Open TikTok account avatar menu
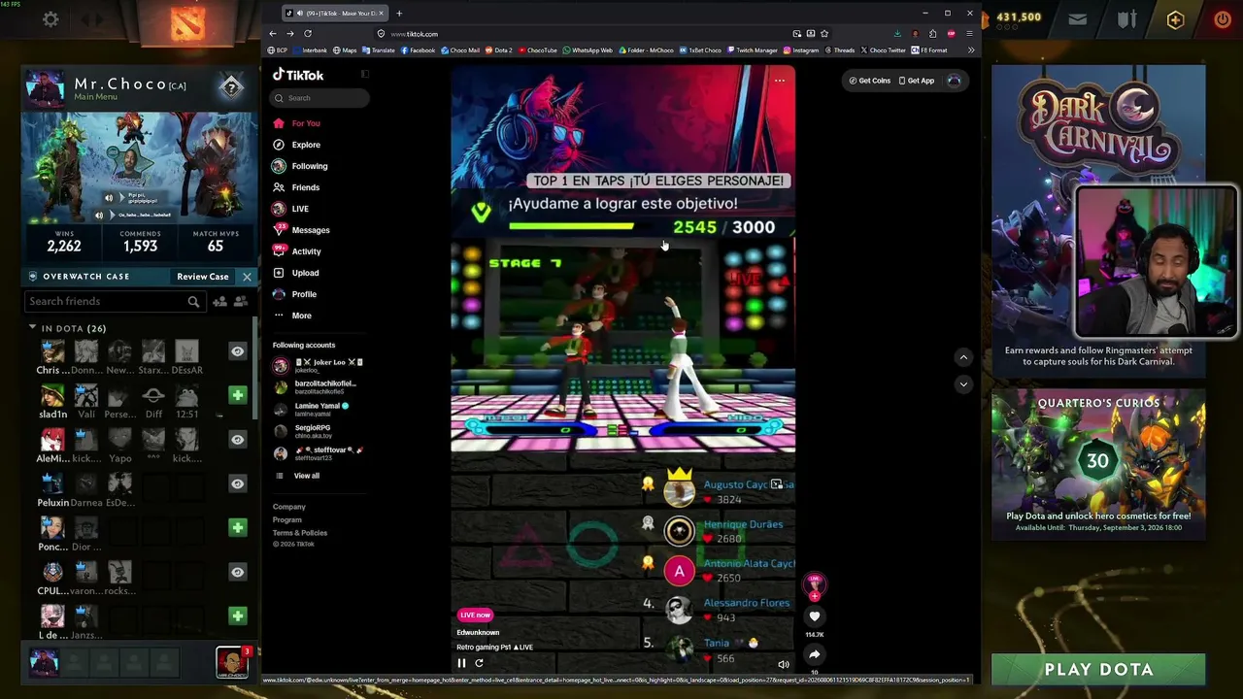 (x=954, y=81)
